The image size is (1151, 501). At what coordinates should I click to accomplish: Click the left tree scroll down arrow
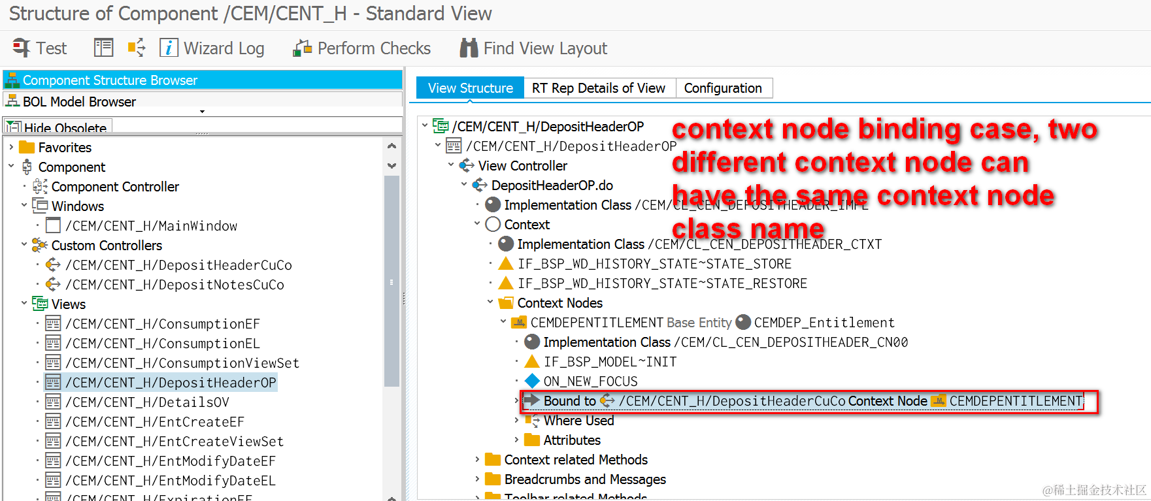pos(392,165)
